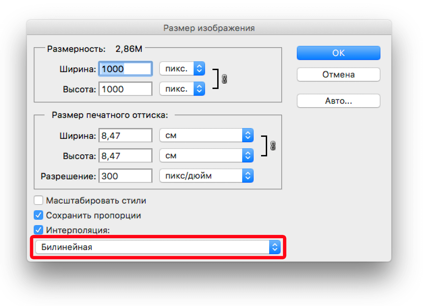
Task: Focus the print Ширина field showing 8,47
Action: coord(125,136)
